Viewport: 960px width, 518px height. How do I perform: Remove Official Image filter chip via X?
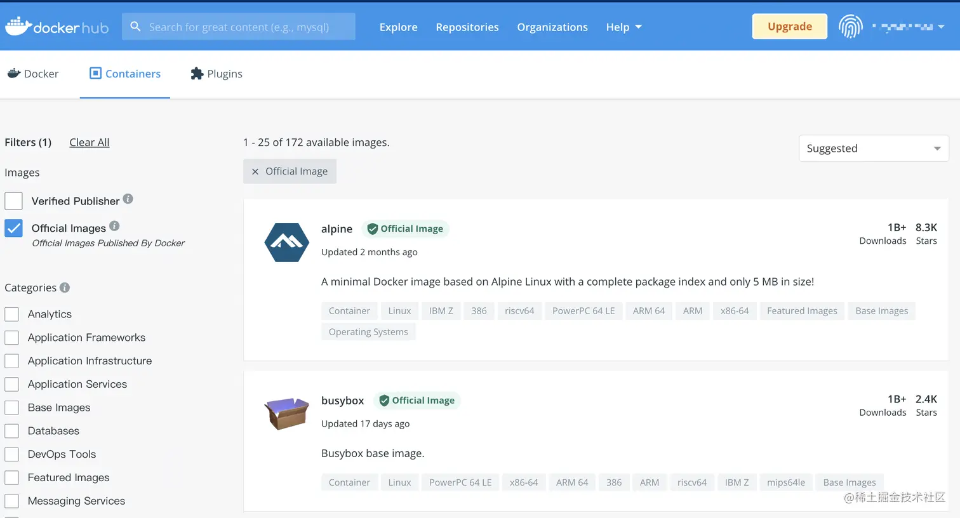(x=255, y=171)
